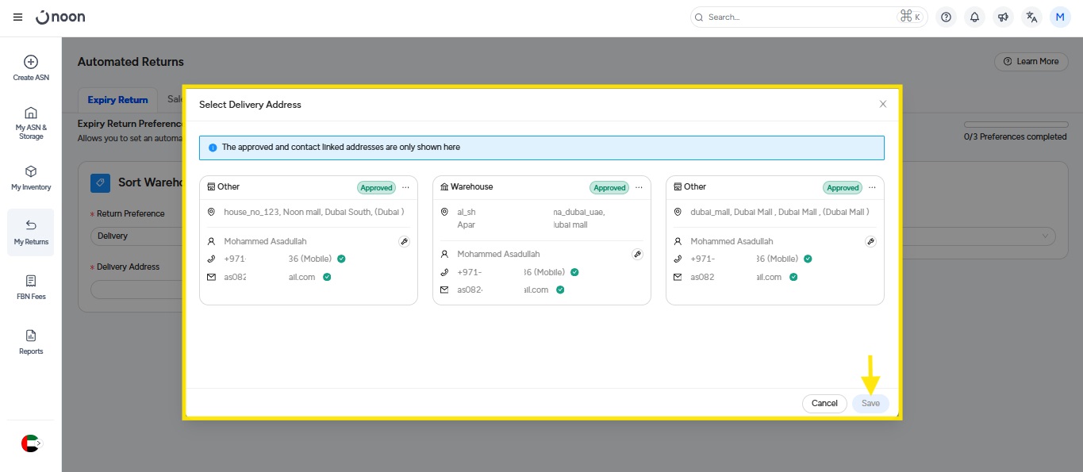The width and height of the screenshot is (1083, 472).
Task: Click the help question mark icon
Action: (x=946, y=17)
